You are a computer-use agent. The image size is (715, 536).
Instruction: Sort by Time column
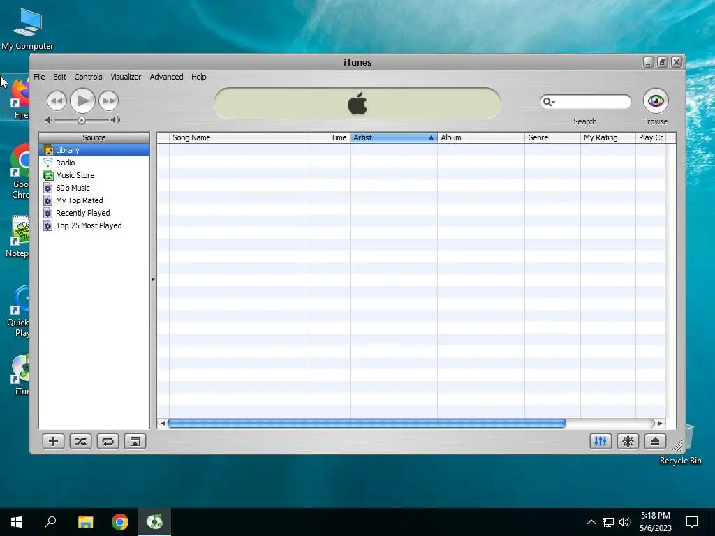(x=330, y=137)
